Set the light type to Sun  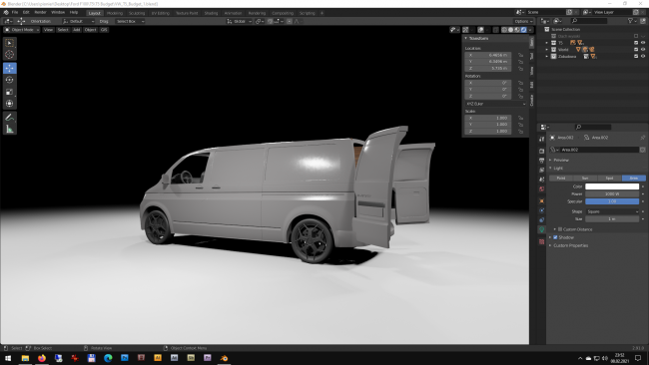click(585, 179)
